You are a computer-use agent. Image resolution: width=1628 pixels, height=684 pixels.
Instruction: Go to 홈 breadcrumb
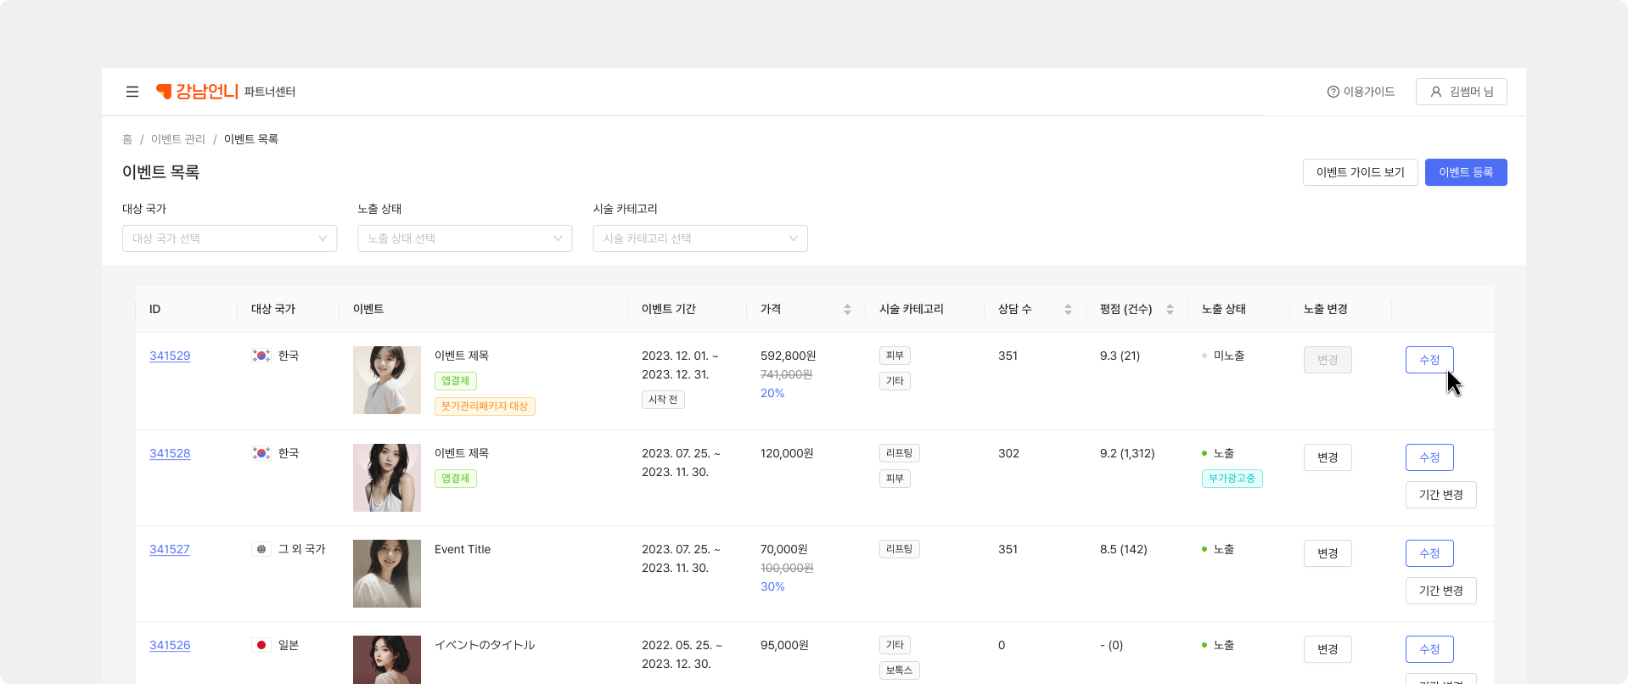point(127,139)
